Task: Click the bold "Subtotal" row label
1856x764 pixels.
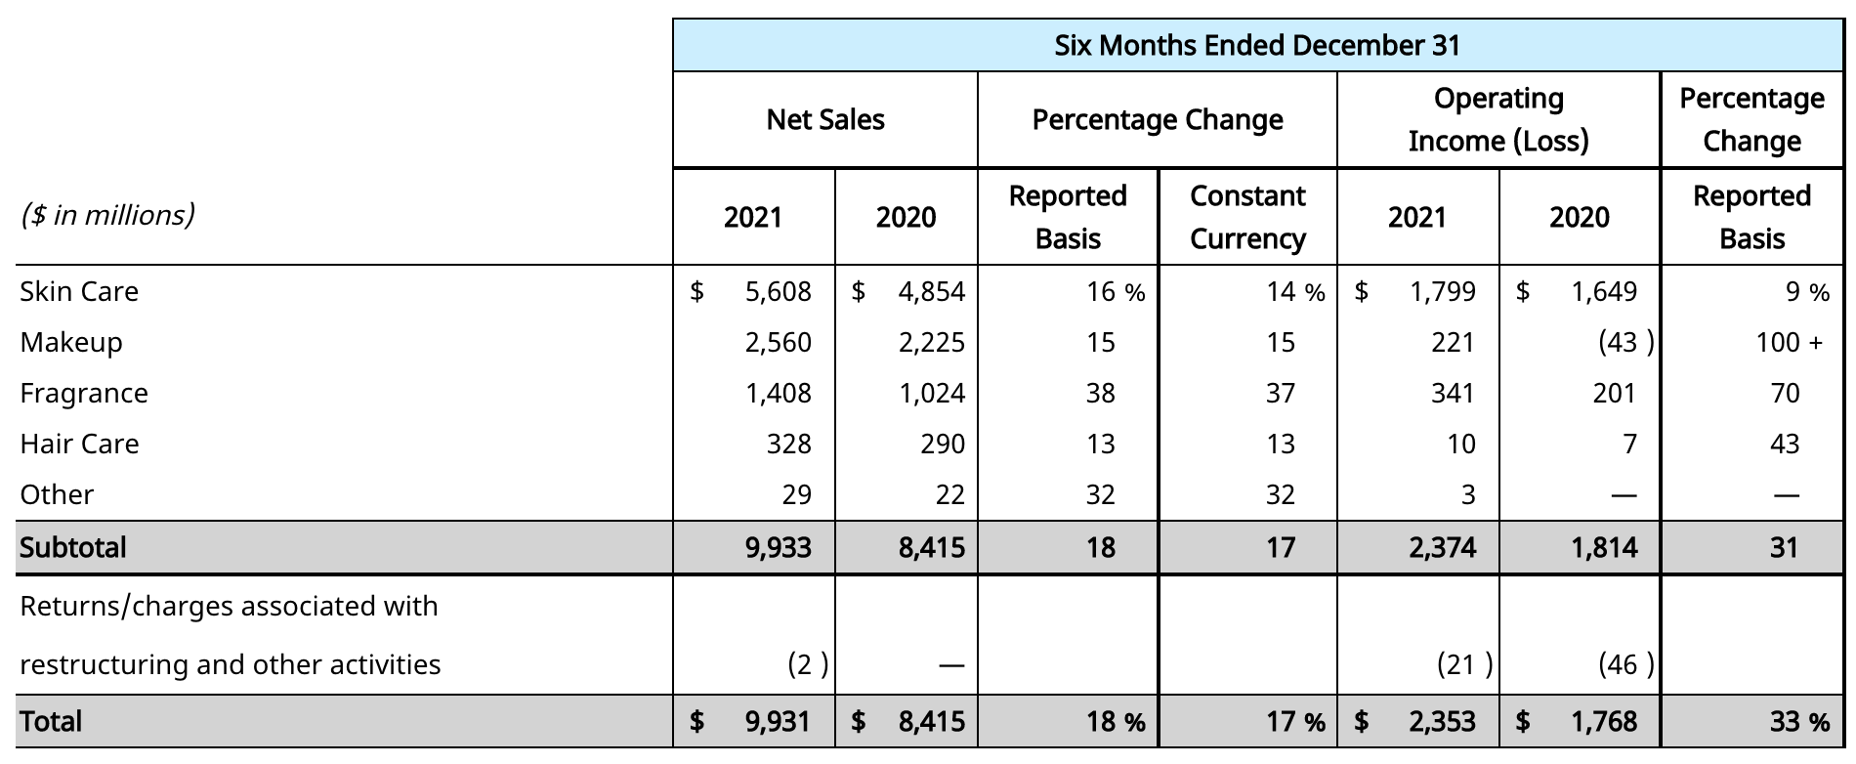Action: [72, 548]
